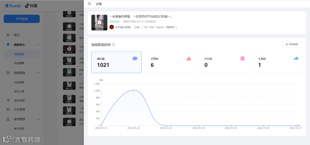This screenshot has width=310, height=145.
Task: Open the help icon beside 视频数据趋势
Action: (x=113, y=45)
